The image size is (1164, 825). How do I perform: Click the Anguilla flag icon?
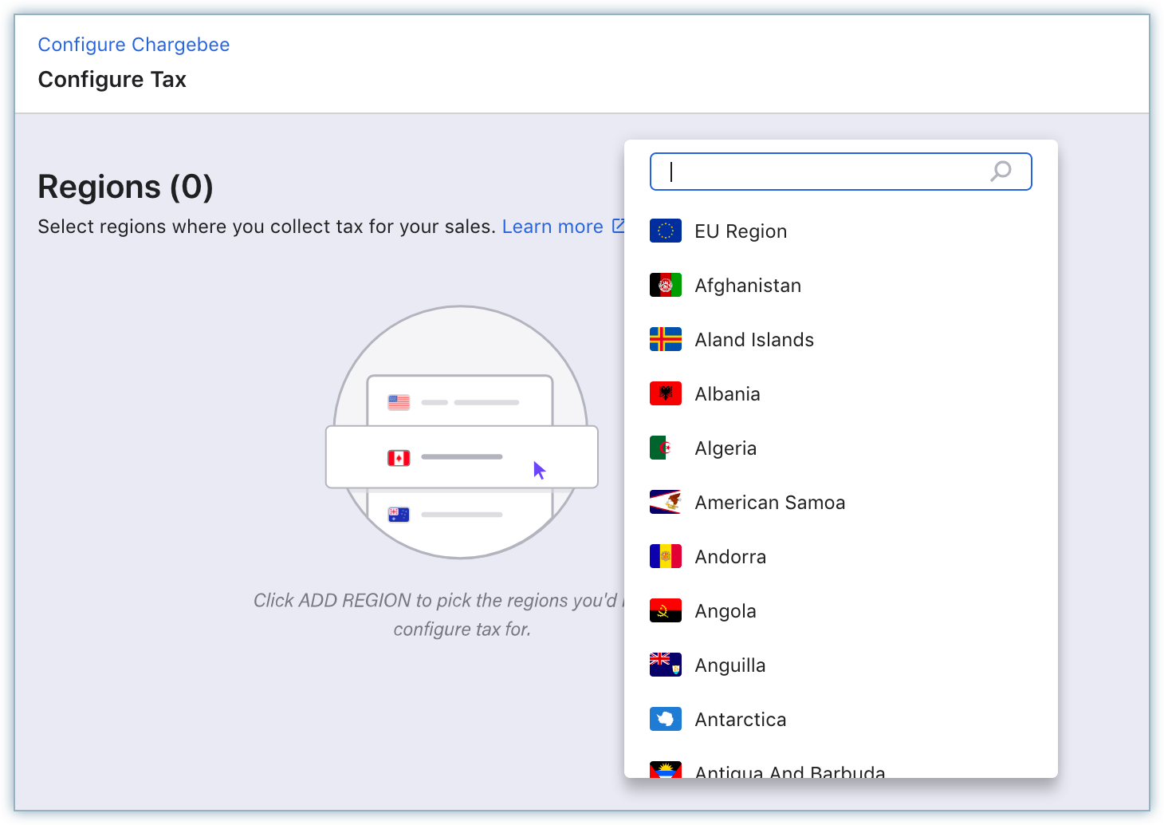665,665
